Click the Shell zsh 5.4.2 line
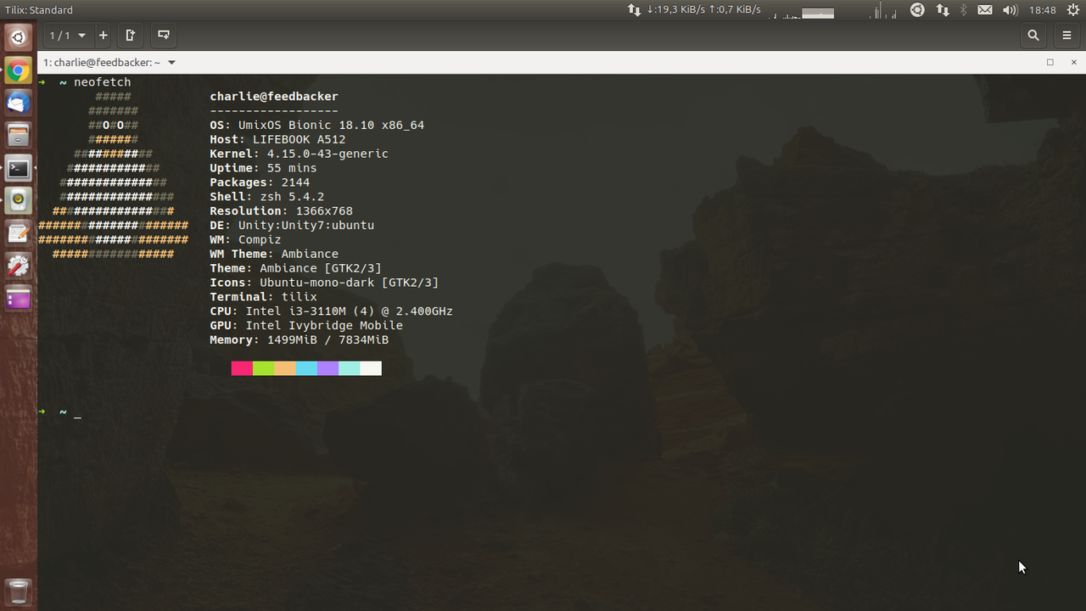Image resolution: width=1086 pixels, height=611 pixels. point(267,197)
